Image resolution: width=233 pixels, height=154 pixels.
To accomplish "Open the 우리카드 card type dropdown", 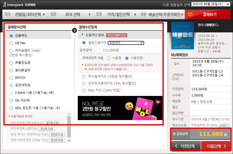I will (x=126, y=43).
